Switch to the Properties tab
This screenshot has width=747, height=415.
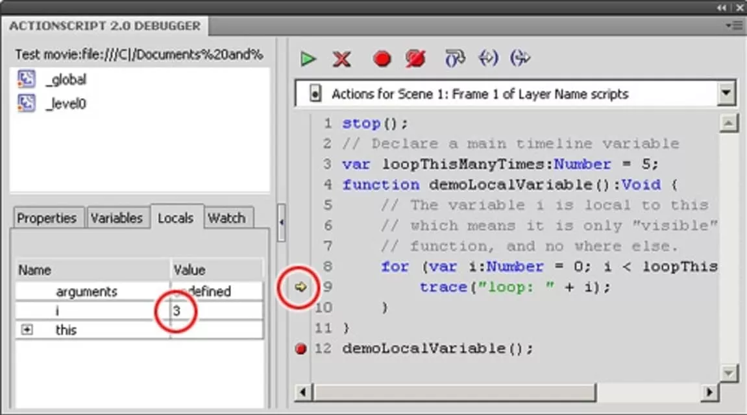click(x=47, y=219)
